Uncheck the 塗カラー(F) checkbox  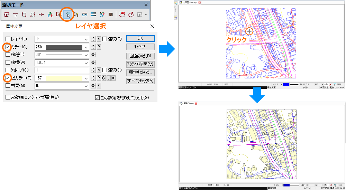coord(8,78)
